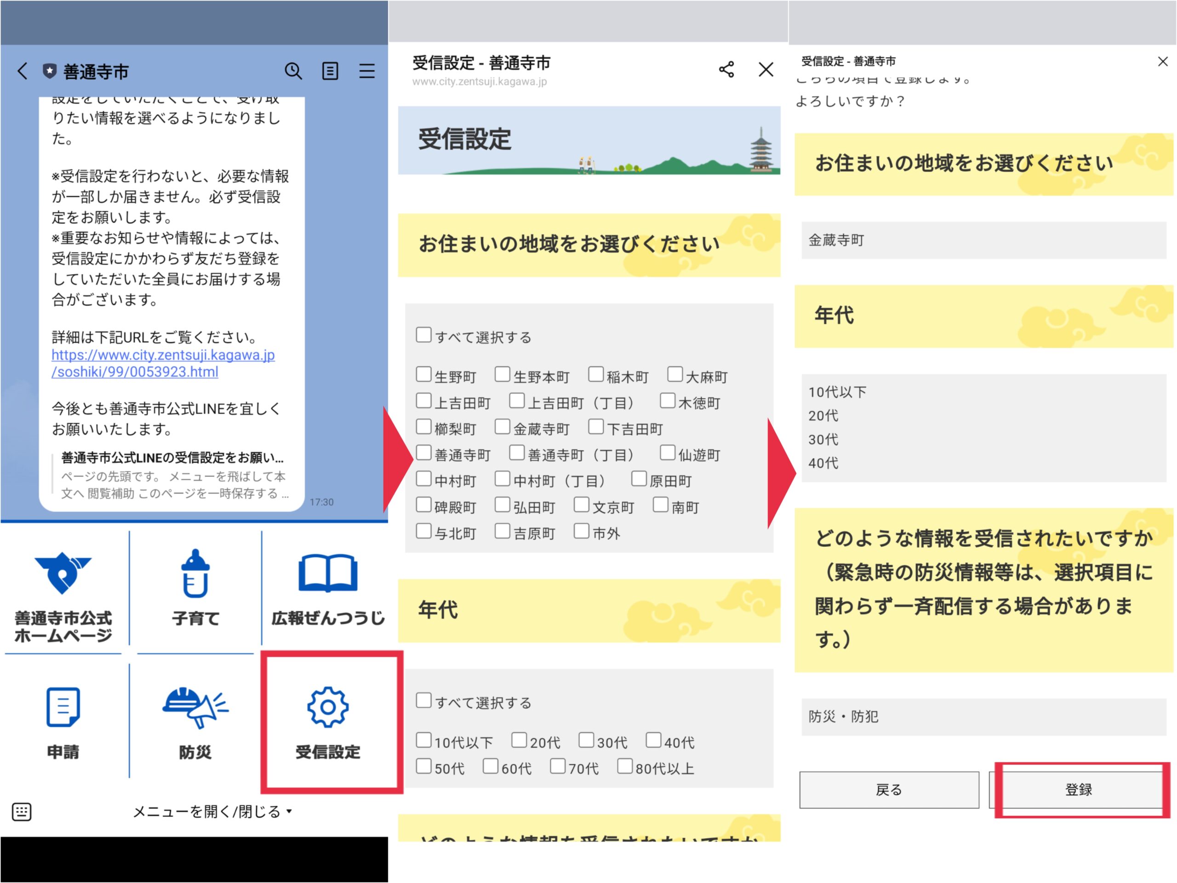1177x883 pixels.
Task: Check the 善通寺町 checkbox
Action: pyautogui.click(x=423, y=453)
